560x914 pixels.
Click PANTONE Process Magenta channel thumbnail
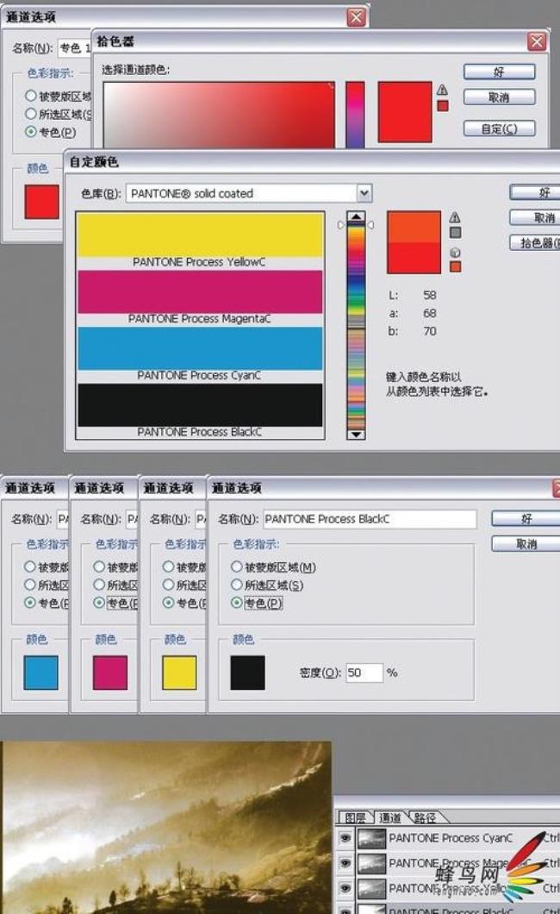371,863
